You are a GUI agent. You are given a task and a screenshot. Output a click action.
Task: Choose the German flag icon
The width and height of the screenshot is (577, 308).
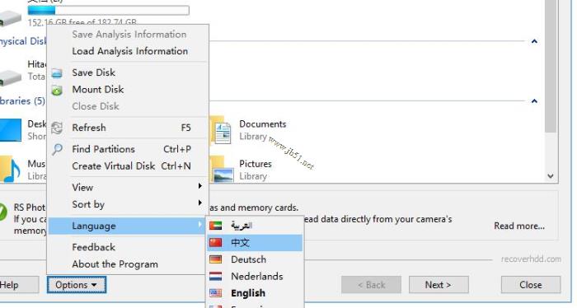216,259
